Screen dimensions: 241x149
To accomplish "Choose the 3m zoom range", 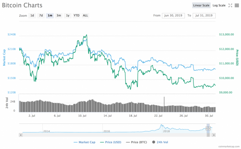I will 59,16.
